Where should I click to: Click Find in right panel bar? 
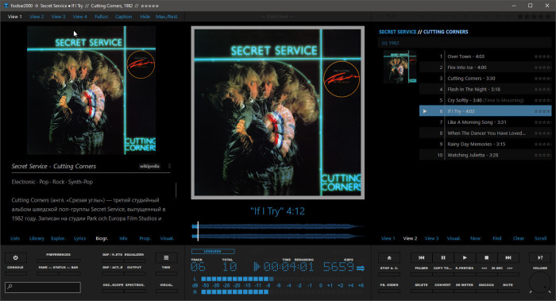[x=496, y=238]
